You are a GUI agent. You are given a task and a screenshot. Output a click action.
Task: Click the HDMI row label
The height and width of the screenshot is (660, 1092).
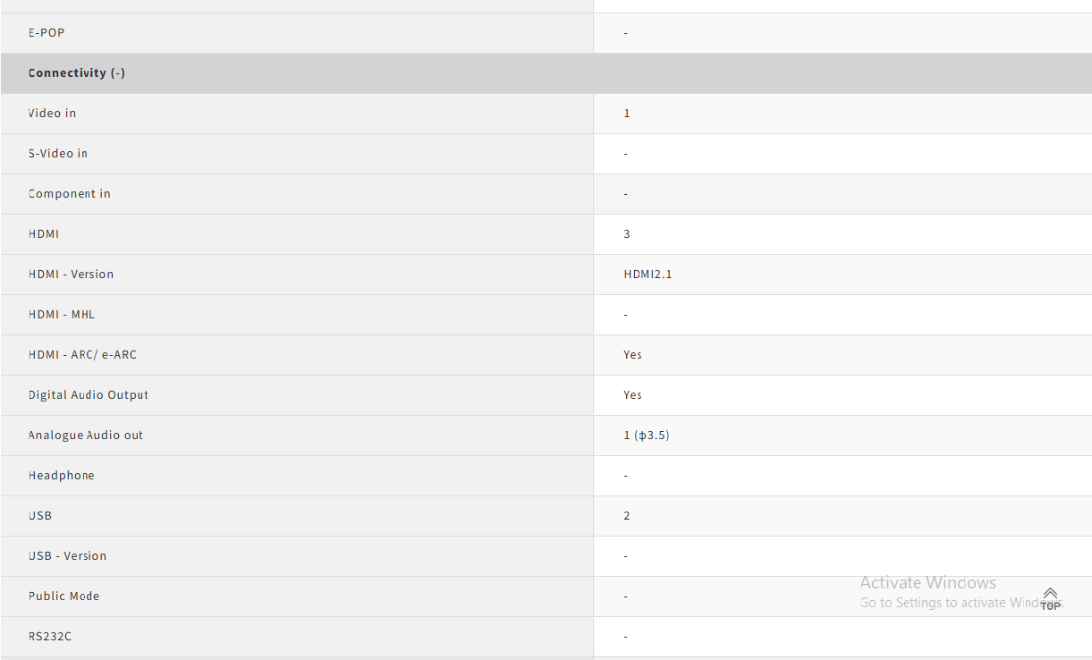tap(44, 234)
